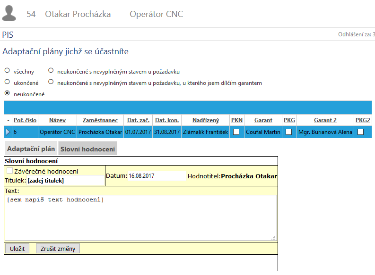This screenshot has height=275, width=375.
Task: Sort by 'Poř. číslo' column header
Action: click(25, 120)
